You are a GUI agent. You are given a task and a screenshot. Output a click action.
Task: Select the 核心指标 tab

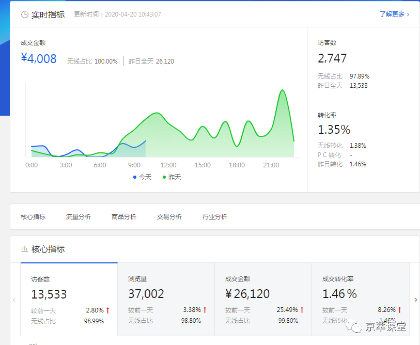33,216
